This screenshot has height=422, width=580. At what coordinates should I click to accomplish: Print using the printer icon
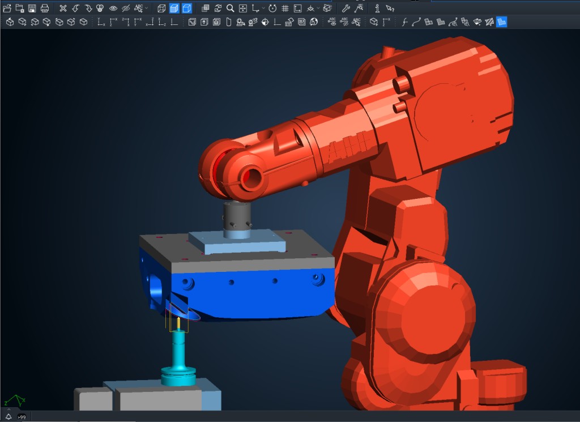44,8
